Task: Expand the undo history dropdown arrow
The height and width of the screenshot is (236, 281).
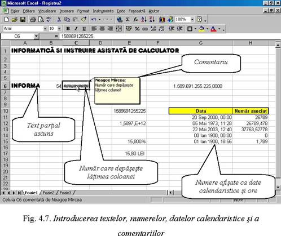Action: click(99, 20)
